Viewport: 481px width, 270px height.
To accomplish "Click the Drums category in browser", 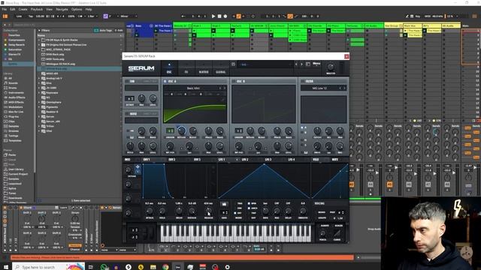I will 13,88.
